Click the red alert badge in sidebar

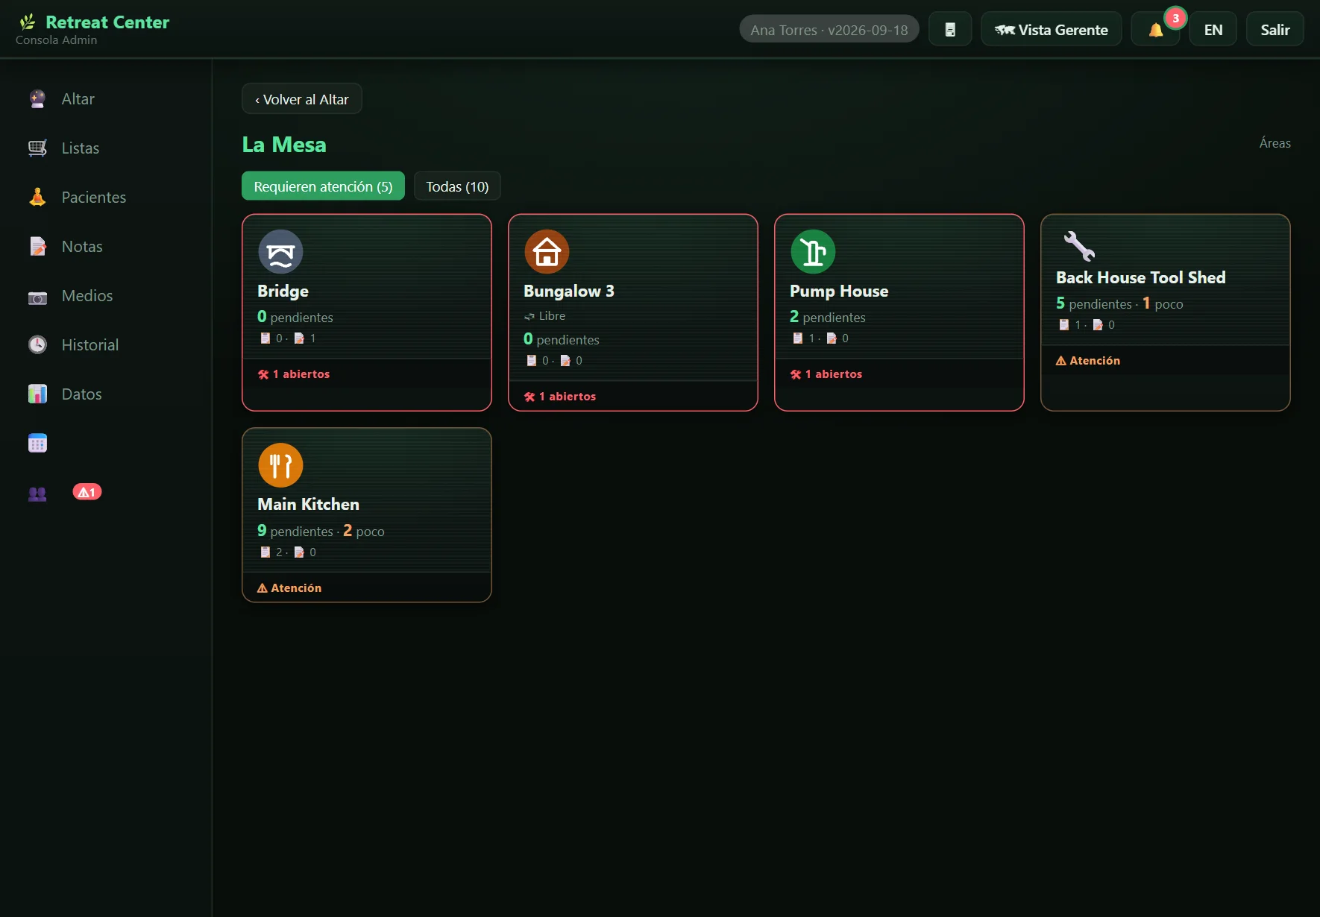pos(87,492)
